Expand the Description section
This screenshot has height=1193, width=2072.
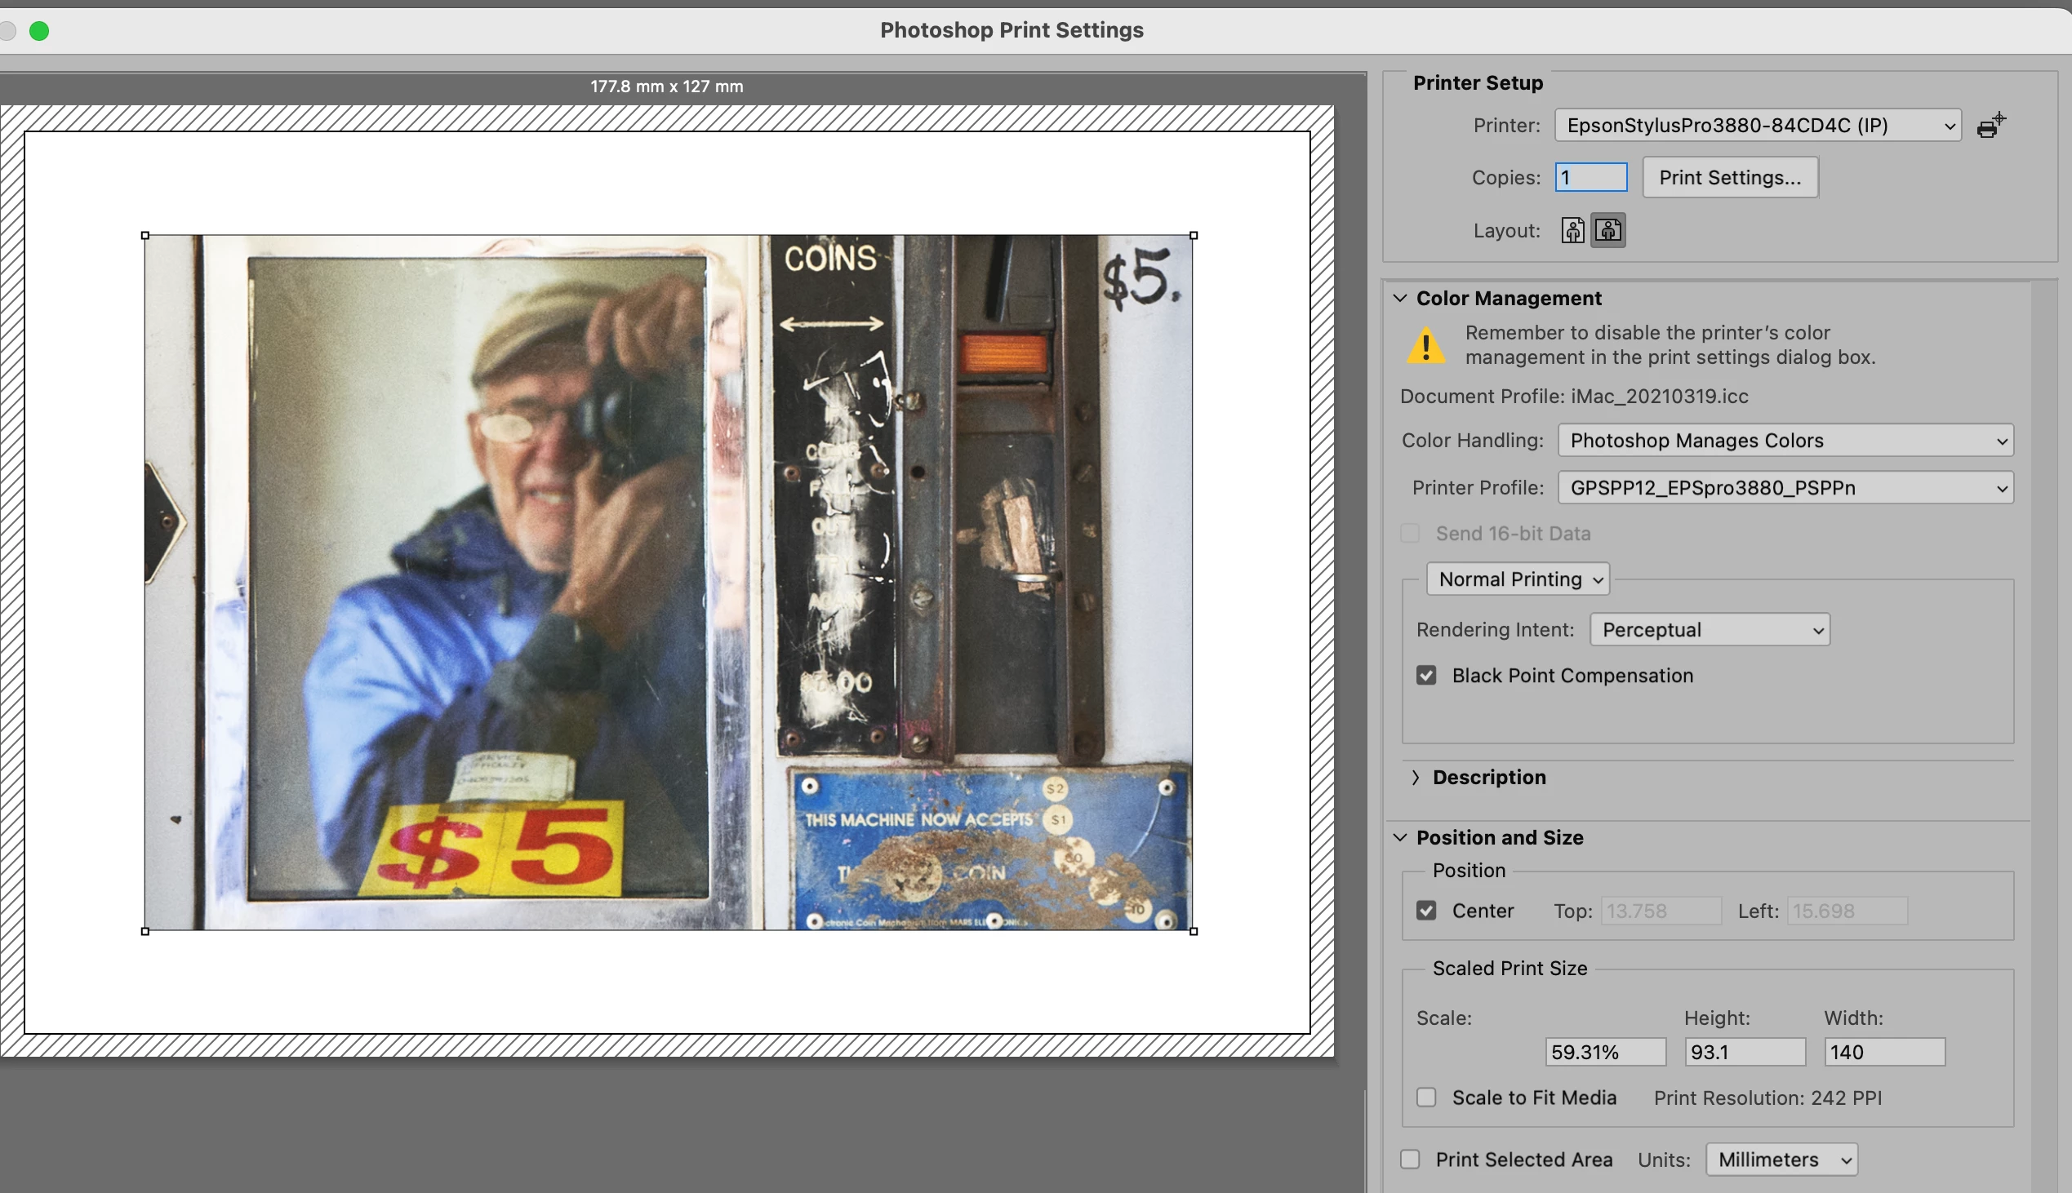coord(1416,777)
